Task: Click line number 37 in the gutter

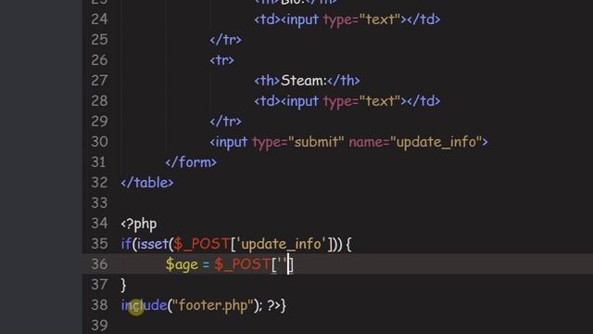Action: [99, 285]
